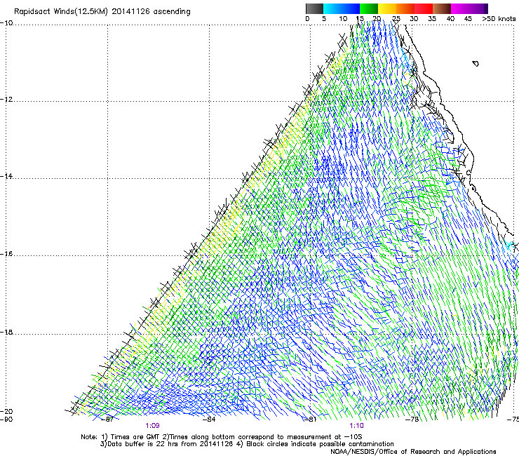This screenshot has width=519, height=456.
Task: Click the brown 35-40 knots legend swatch
Action: coord(442,8)
